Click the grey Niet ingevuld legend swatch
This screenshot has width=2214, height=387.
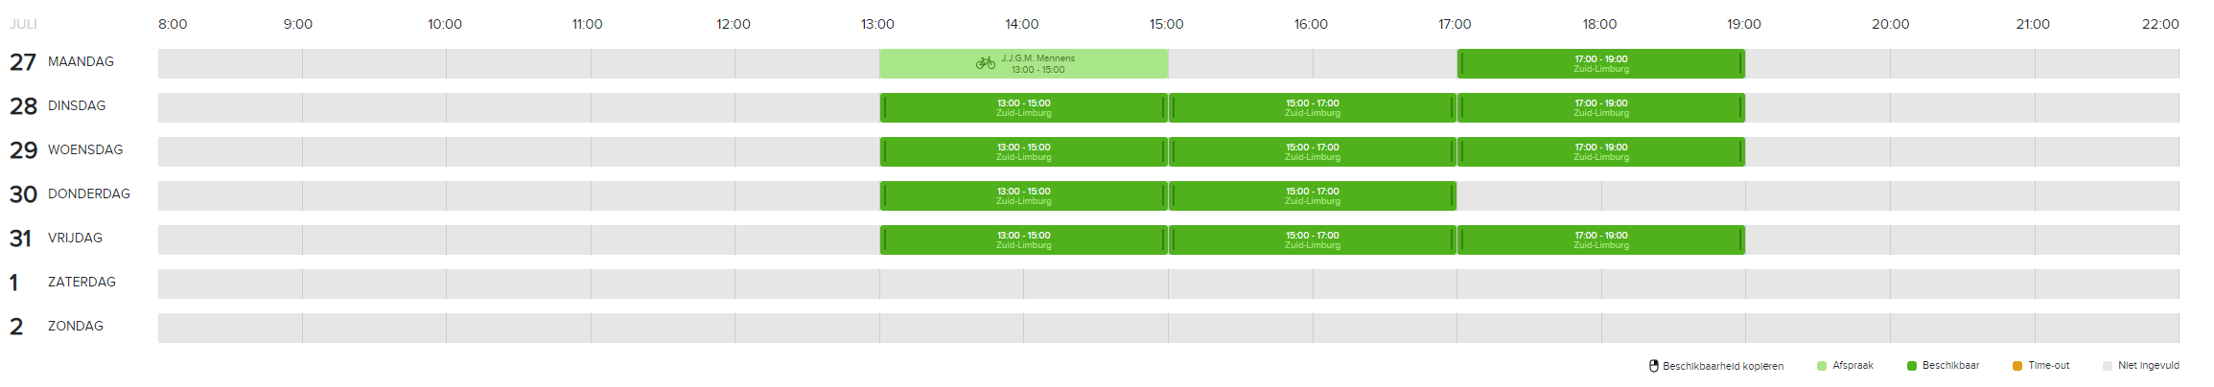pos(2108,366)
